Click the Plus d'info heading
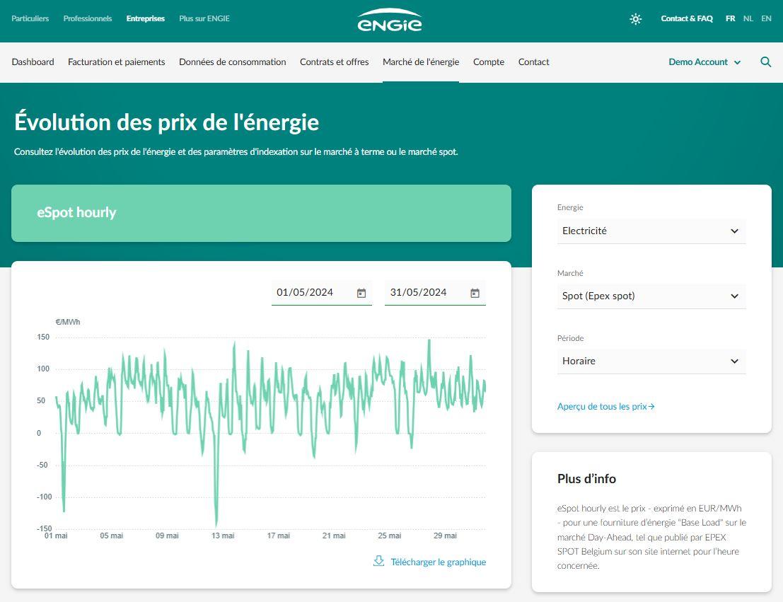783x602 pixels. tap(586, 479)
